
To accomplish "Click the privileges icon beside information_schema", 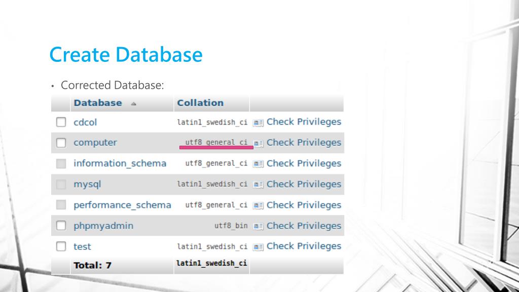I will pyautogui.click(x=258, y=164).
